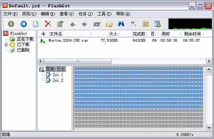Click the New download job icon
This screenshot has width=214, height=139.
point(35,24)
